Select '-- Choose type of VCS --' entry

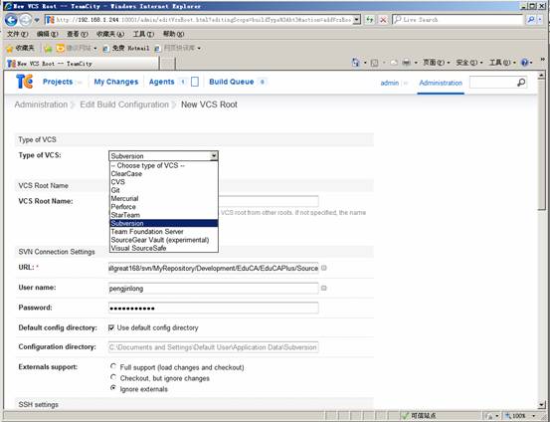(x=163, y=165)
